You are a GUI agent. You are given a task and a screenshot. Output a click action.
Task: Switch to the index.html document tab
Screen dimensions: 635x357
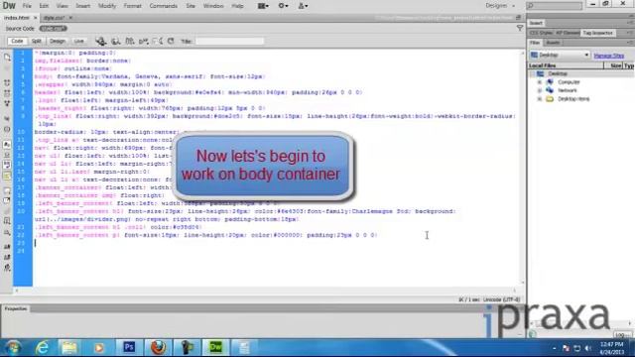tap(17, 18)
